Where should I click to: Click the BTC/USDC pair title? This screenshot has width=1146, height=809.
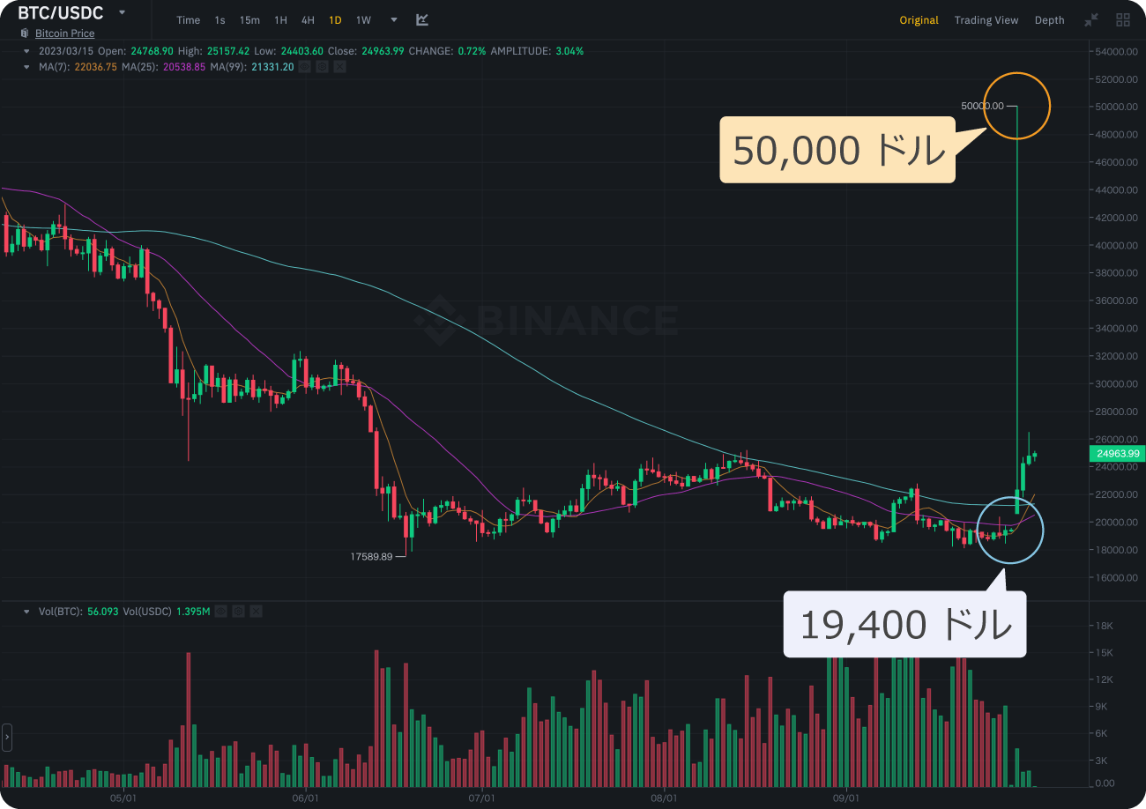pos(61,13)
